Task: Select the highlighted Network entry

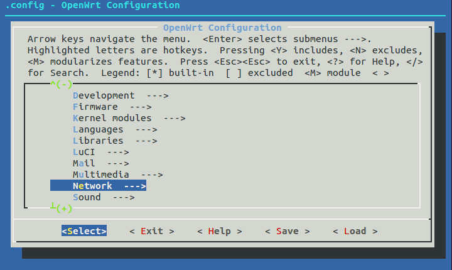Action: pyautogui.click(x=92, y=186)
